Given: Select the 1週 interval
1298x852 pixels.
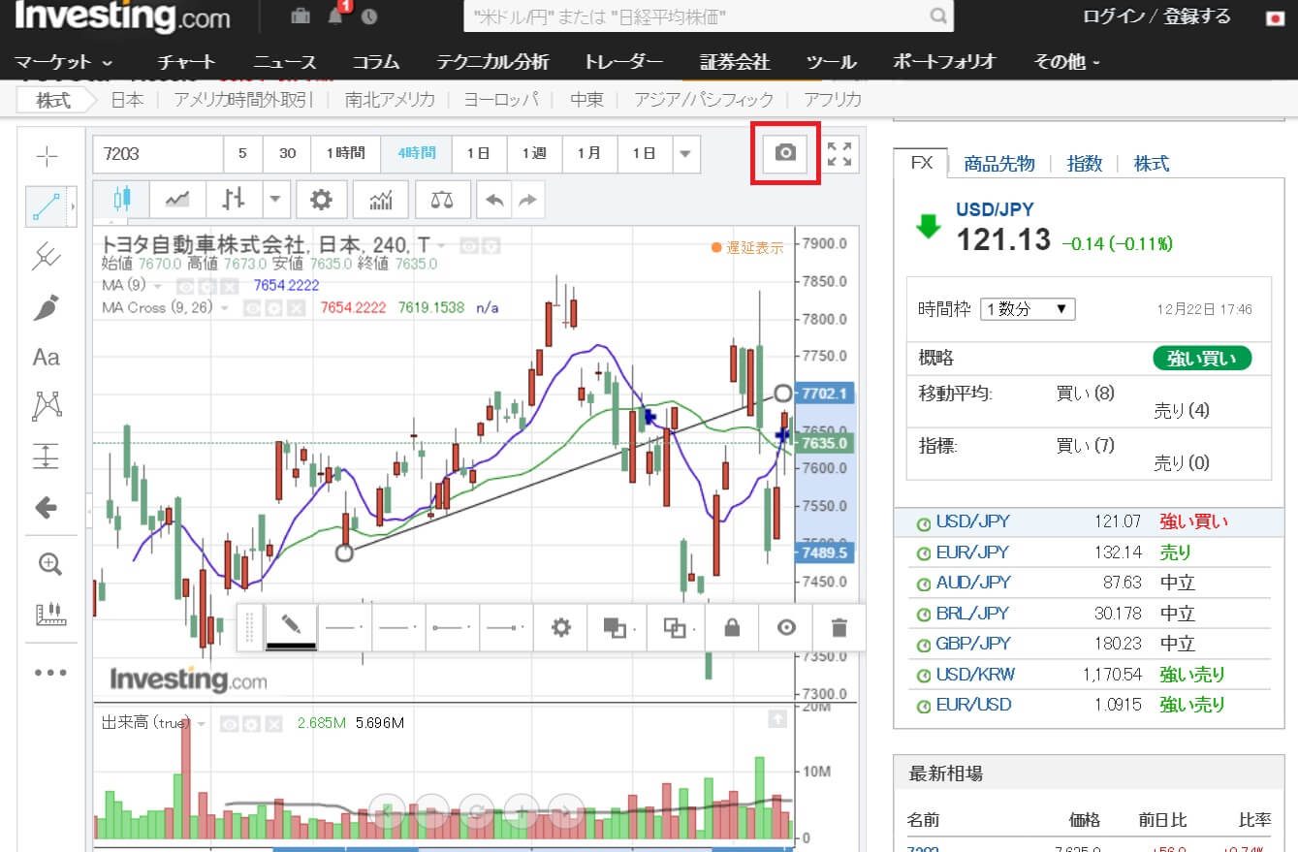Looking at the screenshot, I should 534,153.
